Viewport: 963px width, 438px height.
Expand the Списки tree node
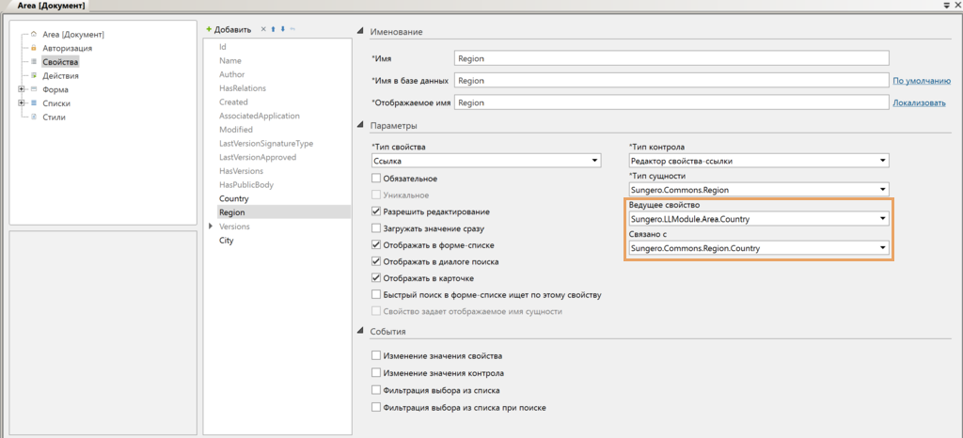tap(23, 103)
